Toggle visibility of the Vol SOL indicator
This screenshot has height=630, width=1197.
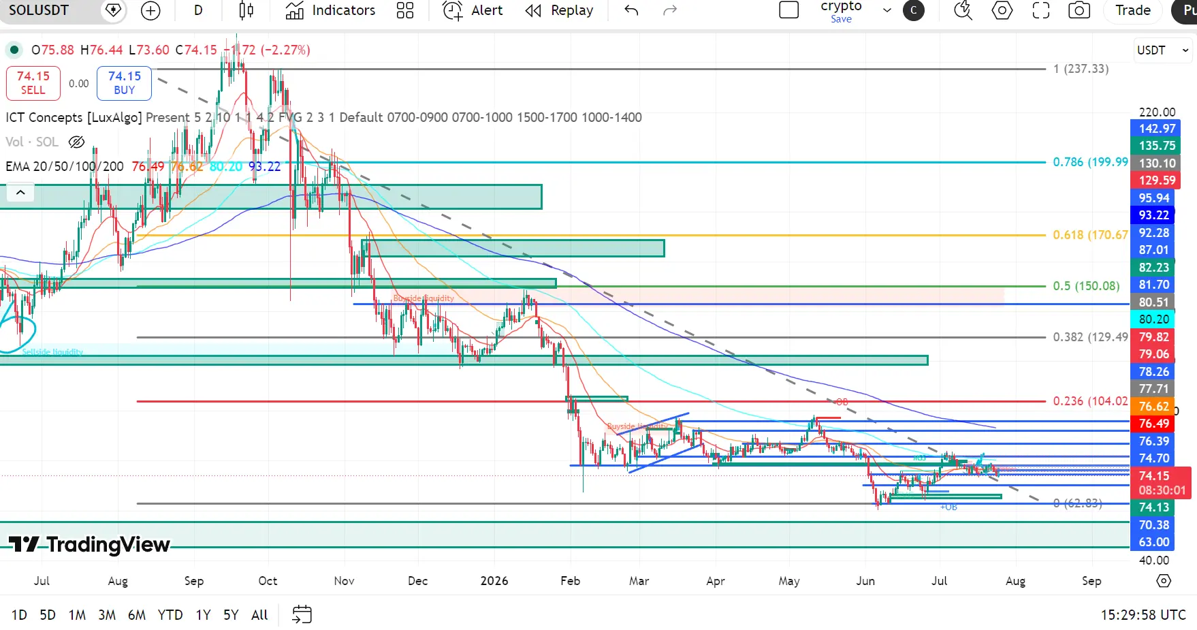(76, 142)
